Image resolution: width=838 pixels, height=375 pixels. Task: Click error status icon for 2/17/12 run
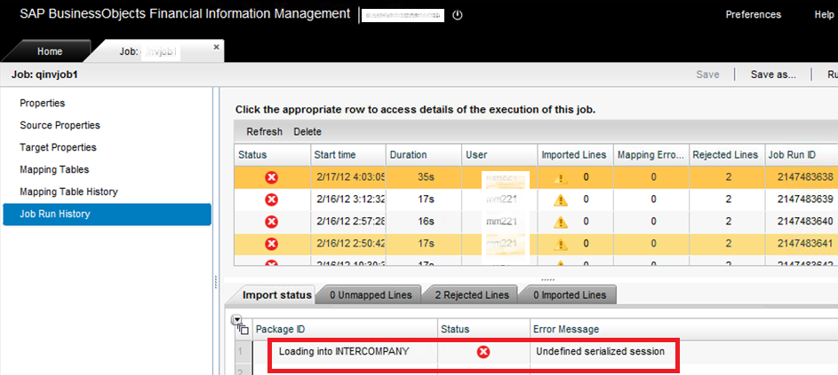coord(272,177)
